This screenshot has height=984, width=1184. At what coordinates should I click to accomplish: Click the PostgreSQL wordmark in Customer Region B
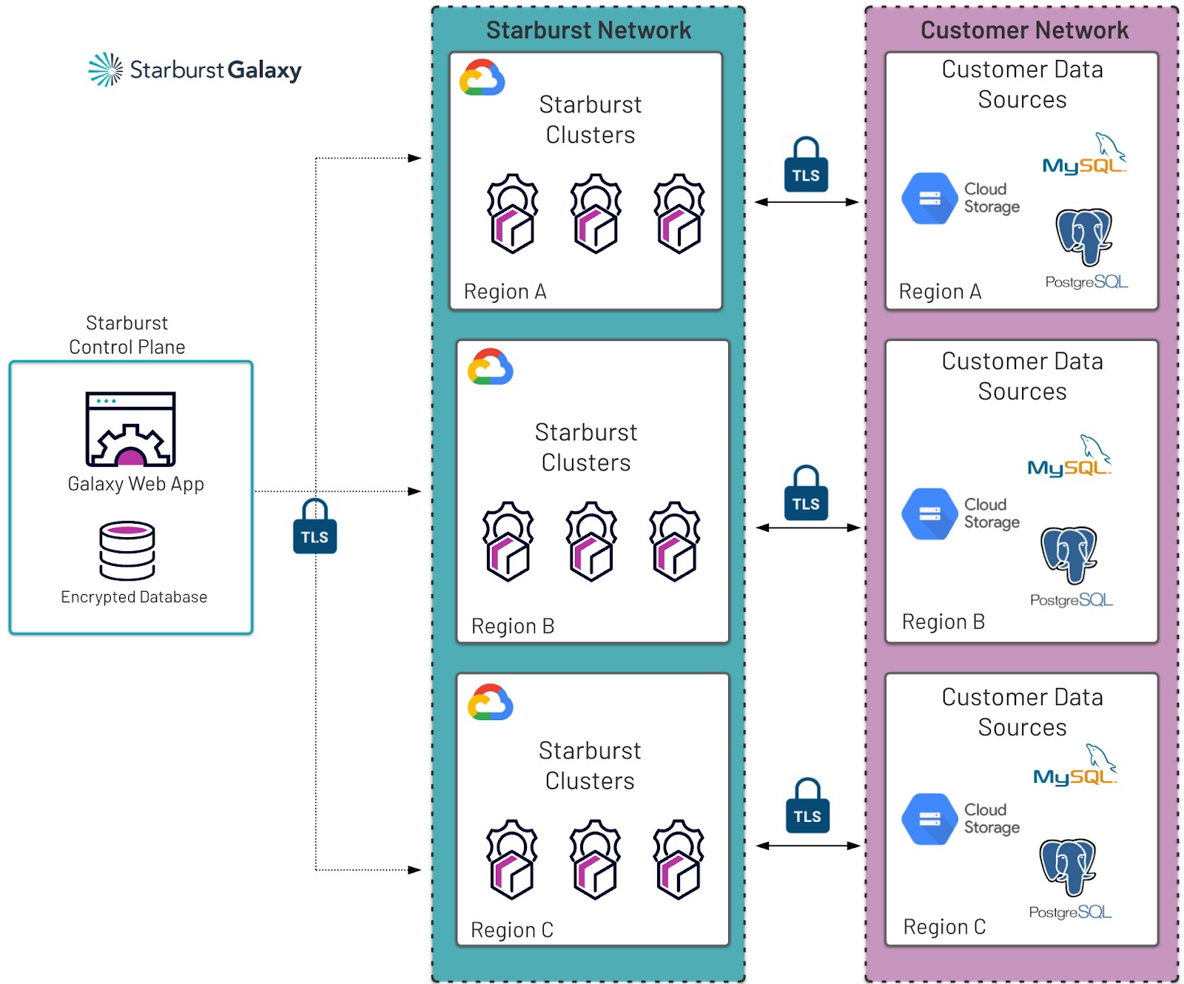tap(1072, 600)
